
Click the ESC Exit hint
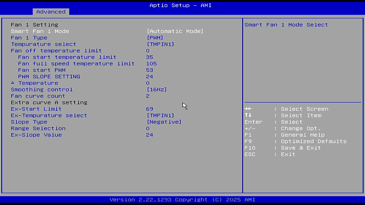[x=270, y=155]
